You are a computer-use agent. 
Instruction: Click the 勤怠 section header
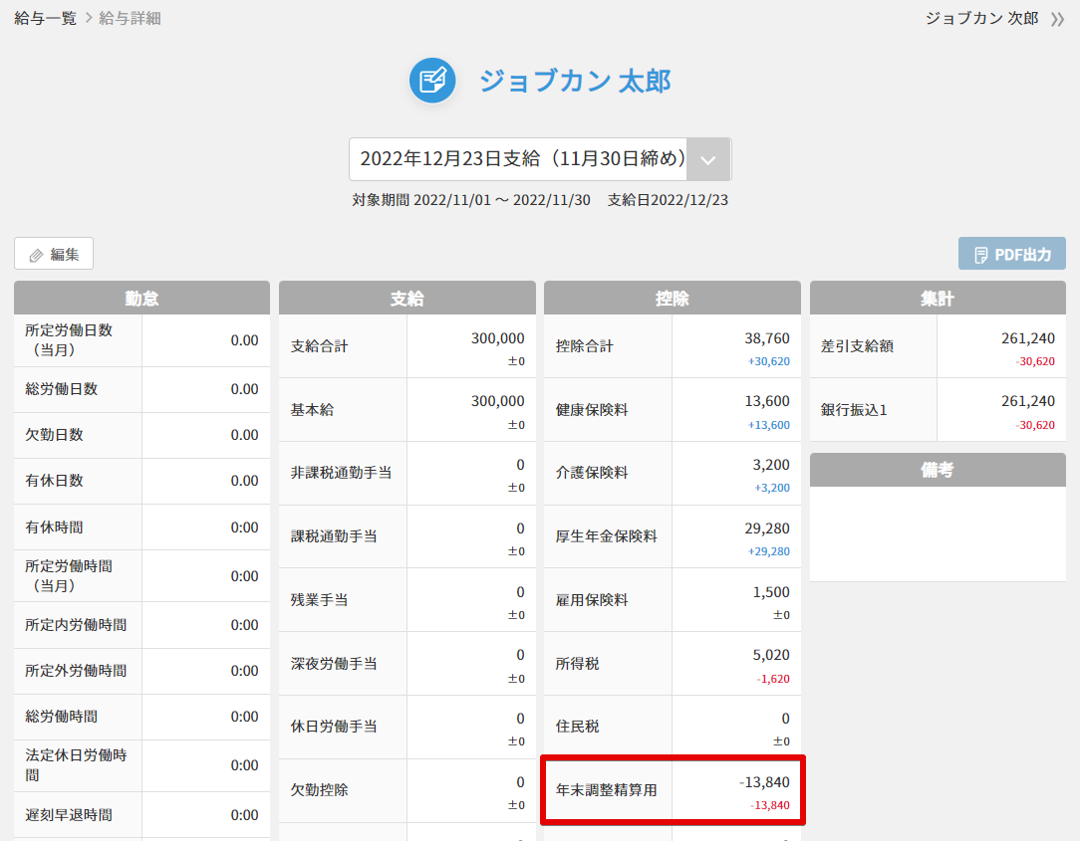[141, 299]
